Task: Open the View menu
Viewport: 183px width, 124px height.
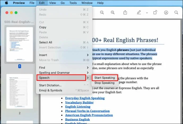Action: pyautogui.click(x=53, y=3)
